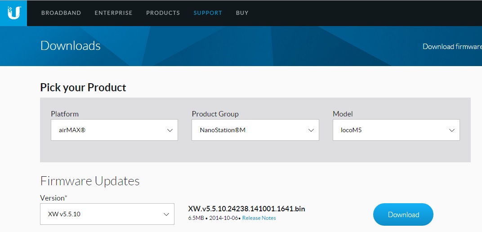Click the Pick your Product heading
482x232 pixels.
tap(83, 87)
